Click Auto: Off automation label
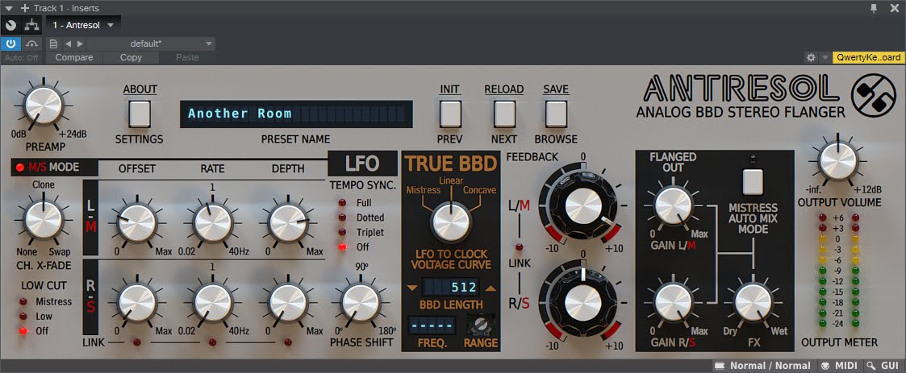Viewport: 906px width, 373px height. pyautogui.click(x=21, y=57)
